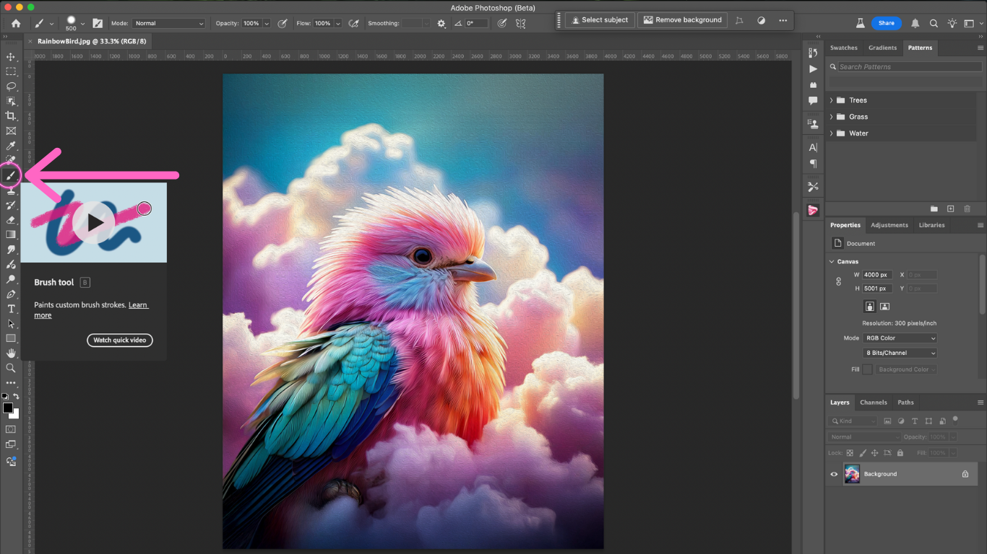The height and width of the screenshot is (554, 987).
Task: Switch to the Adjustments tab
Action: point(889,225)
